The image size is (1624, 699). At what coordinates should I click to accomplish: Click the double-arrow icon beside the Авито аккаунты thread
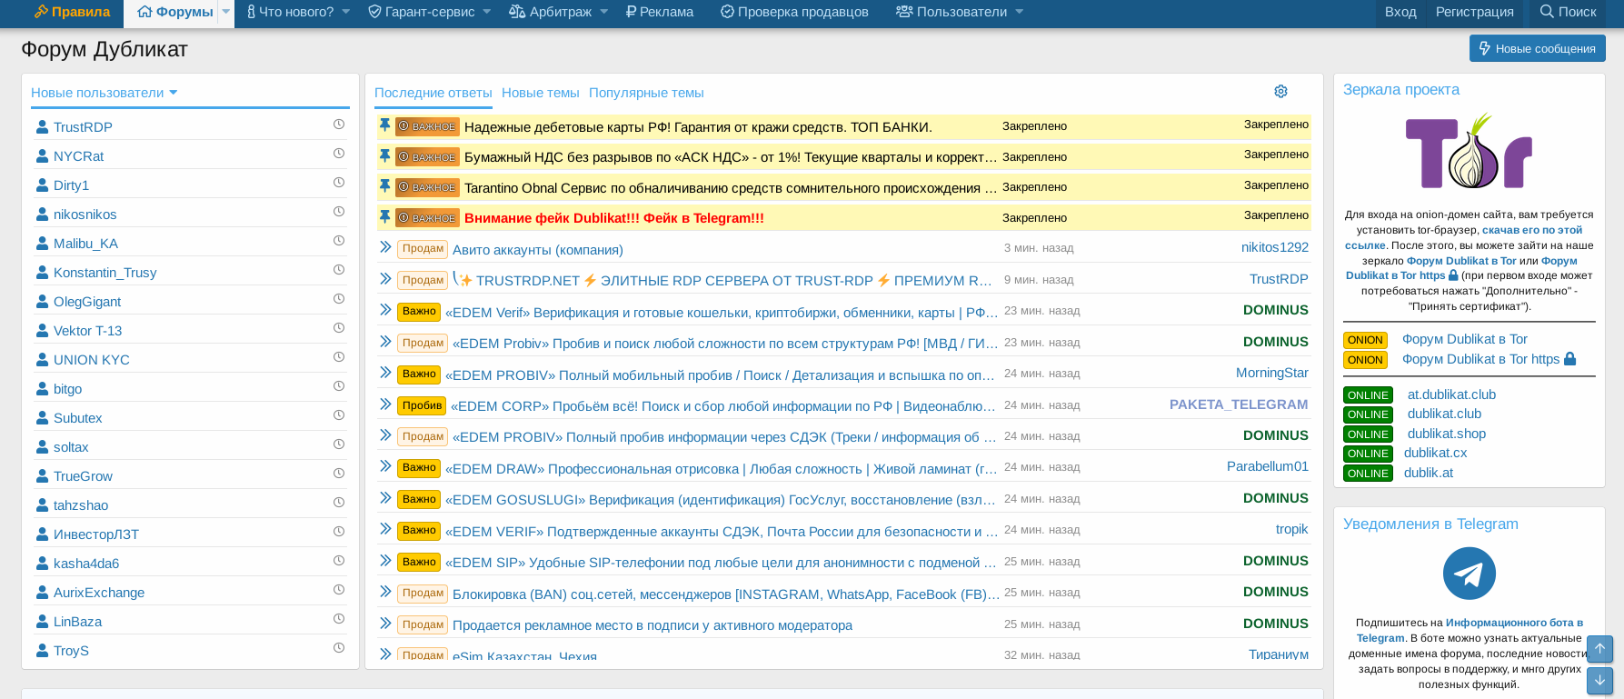coord(385,247)
